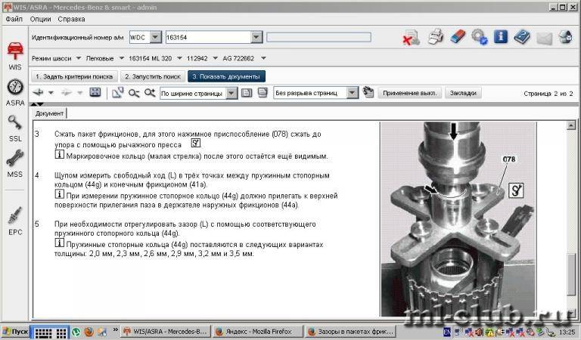This screenshot has width=581, height=340.
Task: Open the WIS module in sidebar
Action: (x=14, y=56)
